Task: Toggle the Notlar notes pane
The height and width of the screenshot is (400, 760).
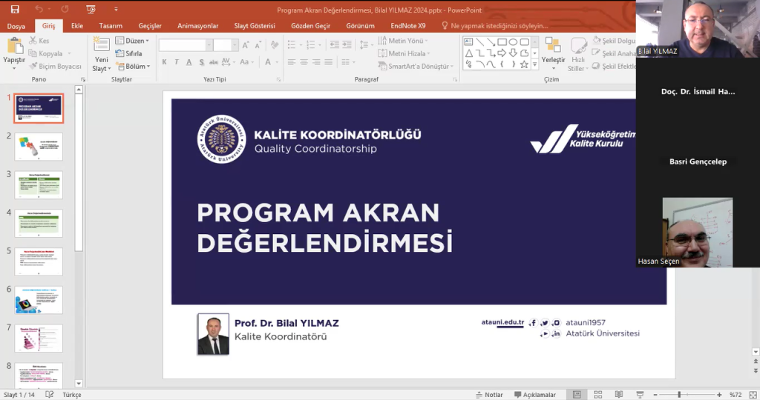Action: tap(489, 395)
